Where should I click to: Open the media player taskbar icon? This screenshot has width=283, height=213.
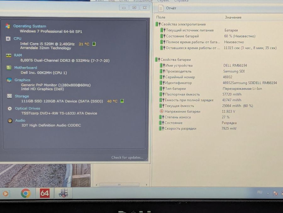[x=5, y=193]
